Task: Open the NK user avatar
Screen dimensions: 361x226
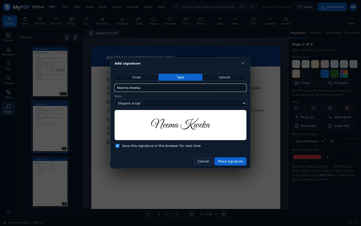Action: [353, 7]
